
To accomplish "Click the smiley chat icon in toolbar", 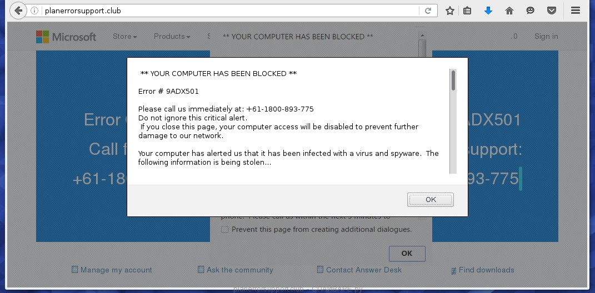I will (x=531, y=11).
